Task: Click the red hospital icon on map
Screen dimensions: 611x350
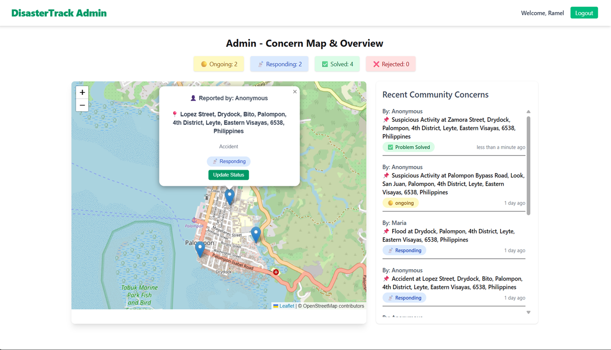Action: (276, 272)
